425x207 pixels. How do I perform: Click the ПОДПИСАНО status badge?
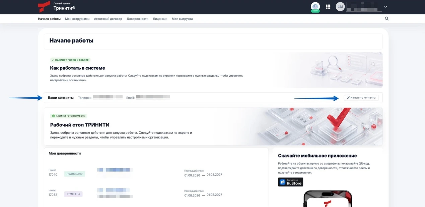point(74,174)
